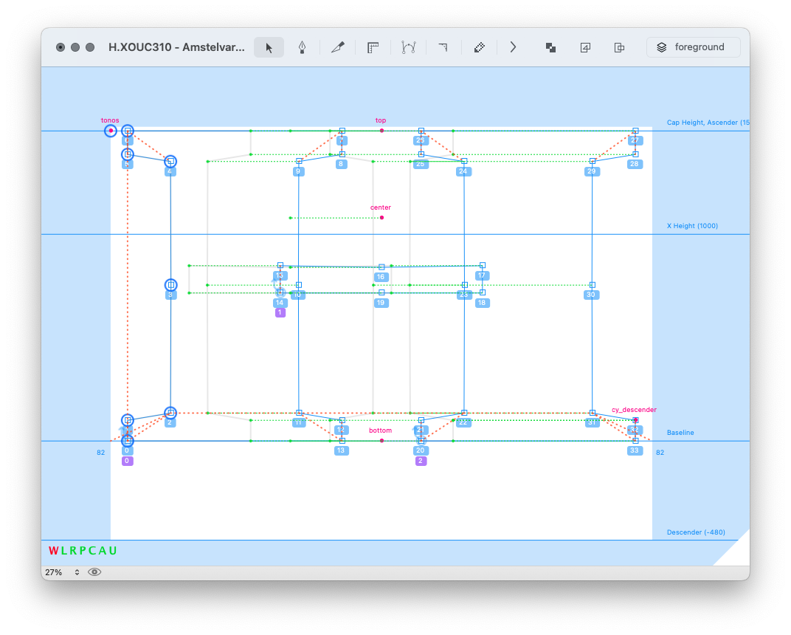Click the corner tool icon
The image size is (791, 635).
coord(443,47)
